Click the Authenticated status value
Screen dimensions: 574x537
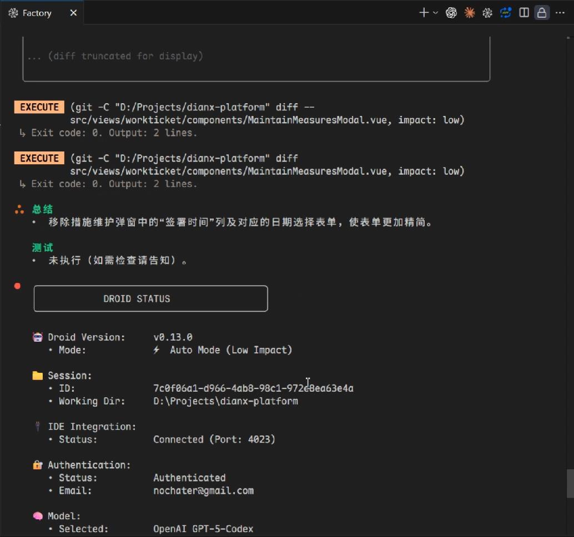(x=189, y=478)
